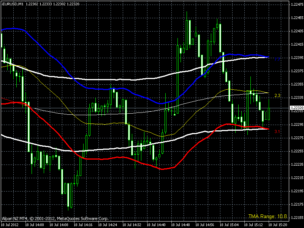The height and width of the screenshot is (228, 304).
Task: Click the 1.22175 price axis label
Action: [x=297, y=204]
